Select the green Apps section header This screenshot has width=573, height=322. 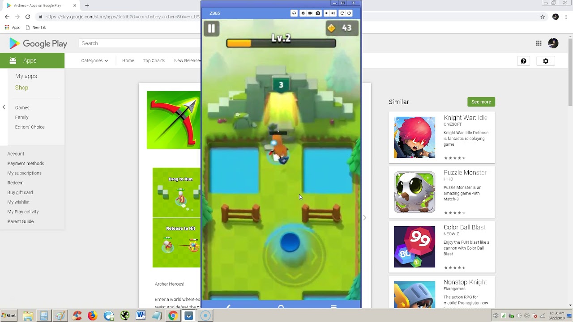32,60
